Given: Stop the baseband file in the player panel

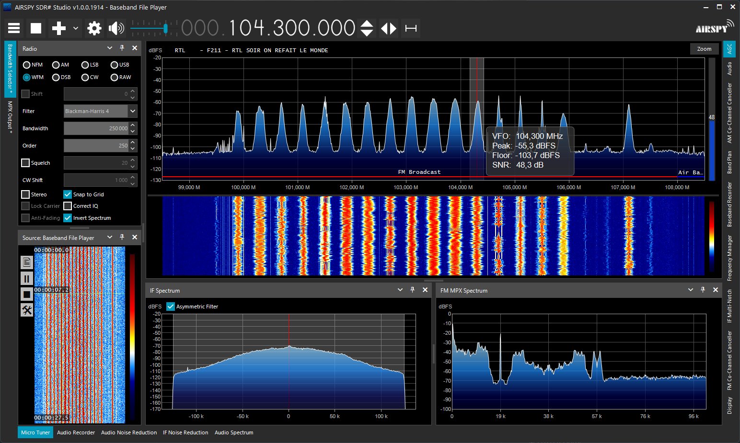Looking at the screenshot, I should point(27,294).
